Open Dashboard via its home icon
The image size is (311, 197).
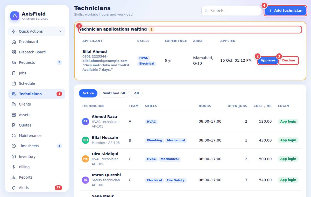pos(14,42)
